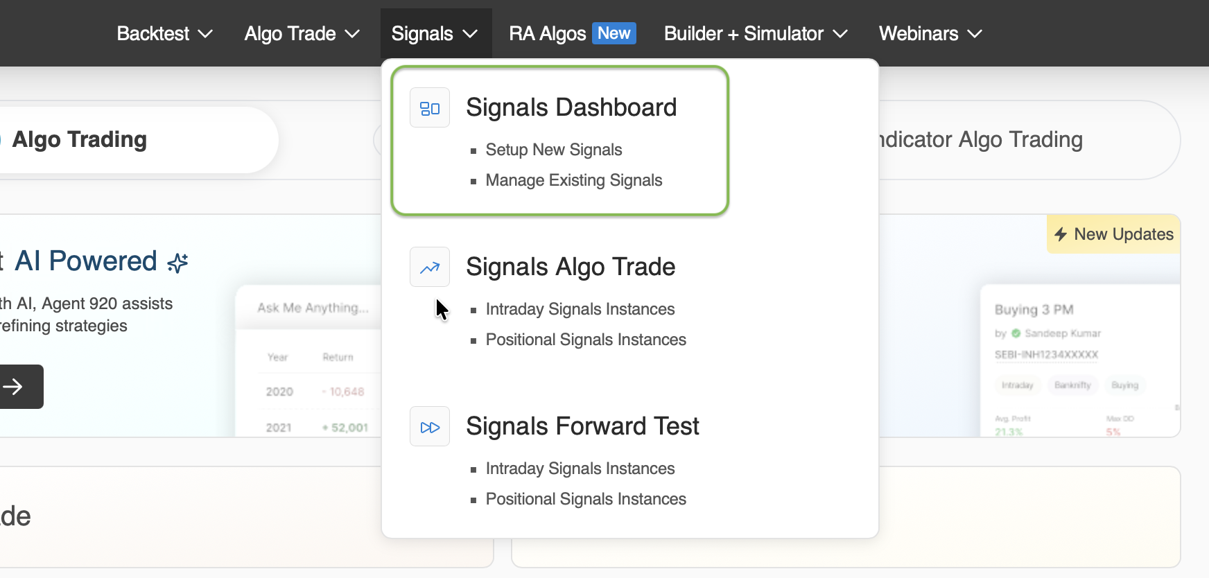Image resolution: width=1209 pixels, height=578 pixels.
Task: Click the blue New badge on RA Algos
Action: [614, 33]
